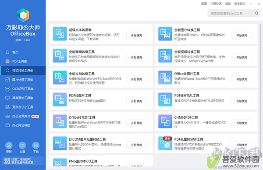Image resolution: width=263 pixels, height=170 pixels.
Task: Start using 全能视频转换工具 with 开始使用
Action: (242, 57)
